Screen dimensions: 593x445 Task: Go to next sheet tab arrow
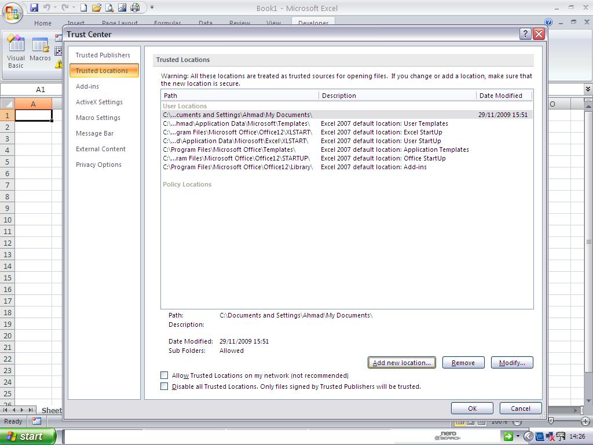(x=21, y=410)
